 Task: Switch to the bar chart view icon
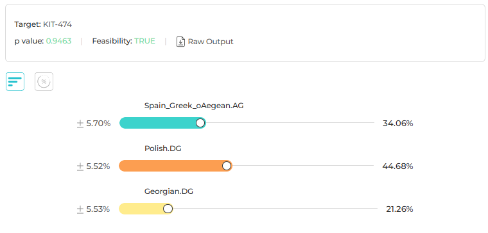[x=15, y=81]
